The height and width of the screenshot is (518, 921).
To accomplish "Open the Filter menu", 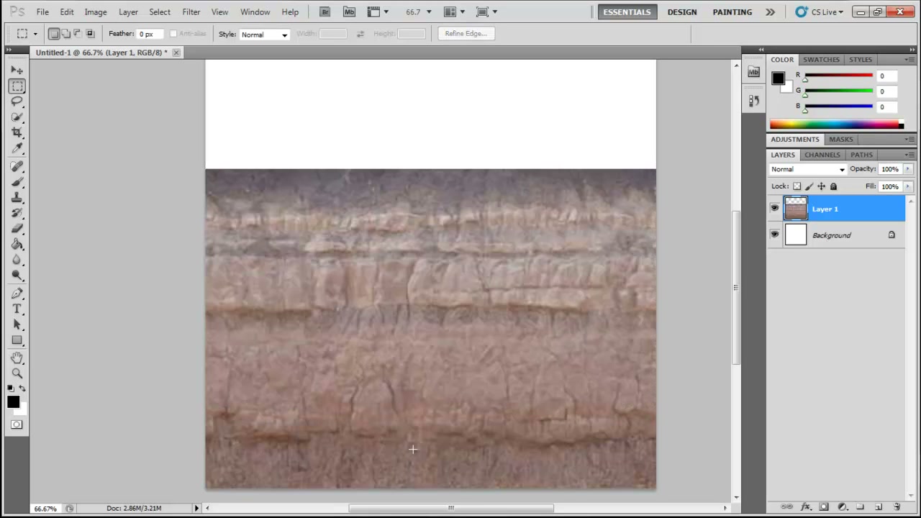I will (x=191, y=12).
